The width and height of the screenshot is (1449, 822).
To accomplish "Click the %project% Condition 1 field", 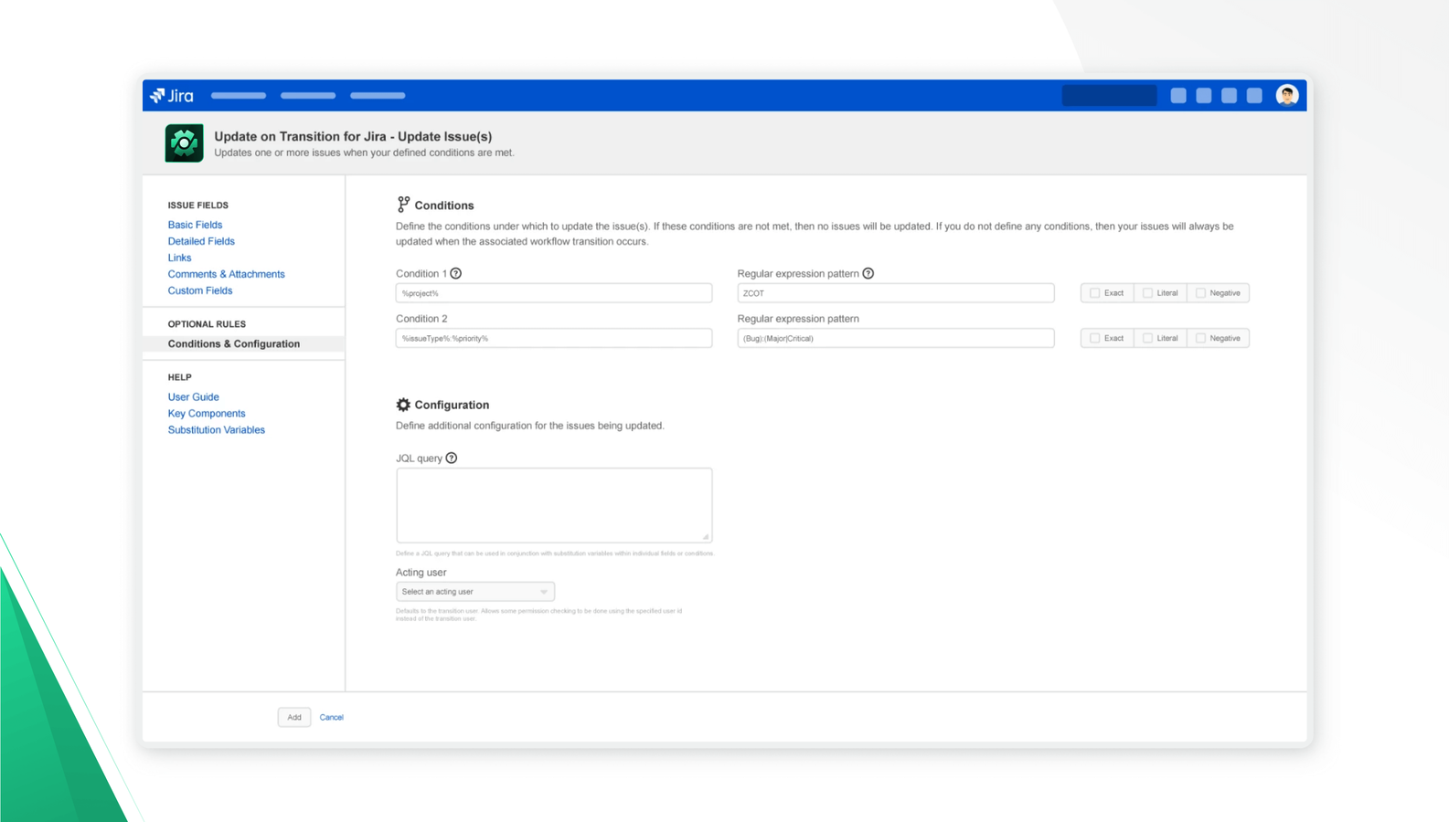I will pyautogui.click(x=554, y=293).
